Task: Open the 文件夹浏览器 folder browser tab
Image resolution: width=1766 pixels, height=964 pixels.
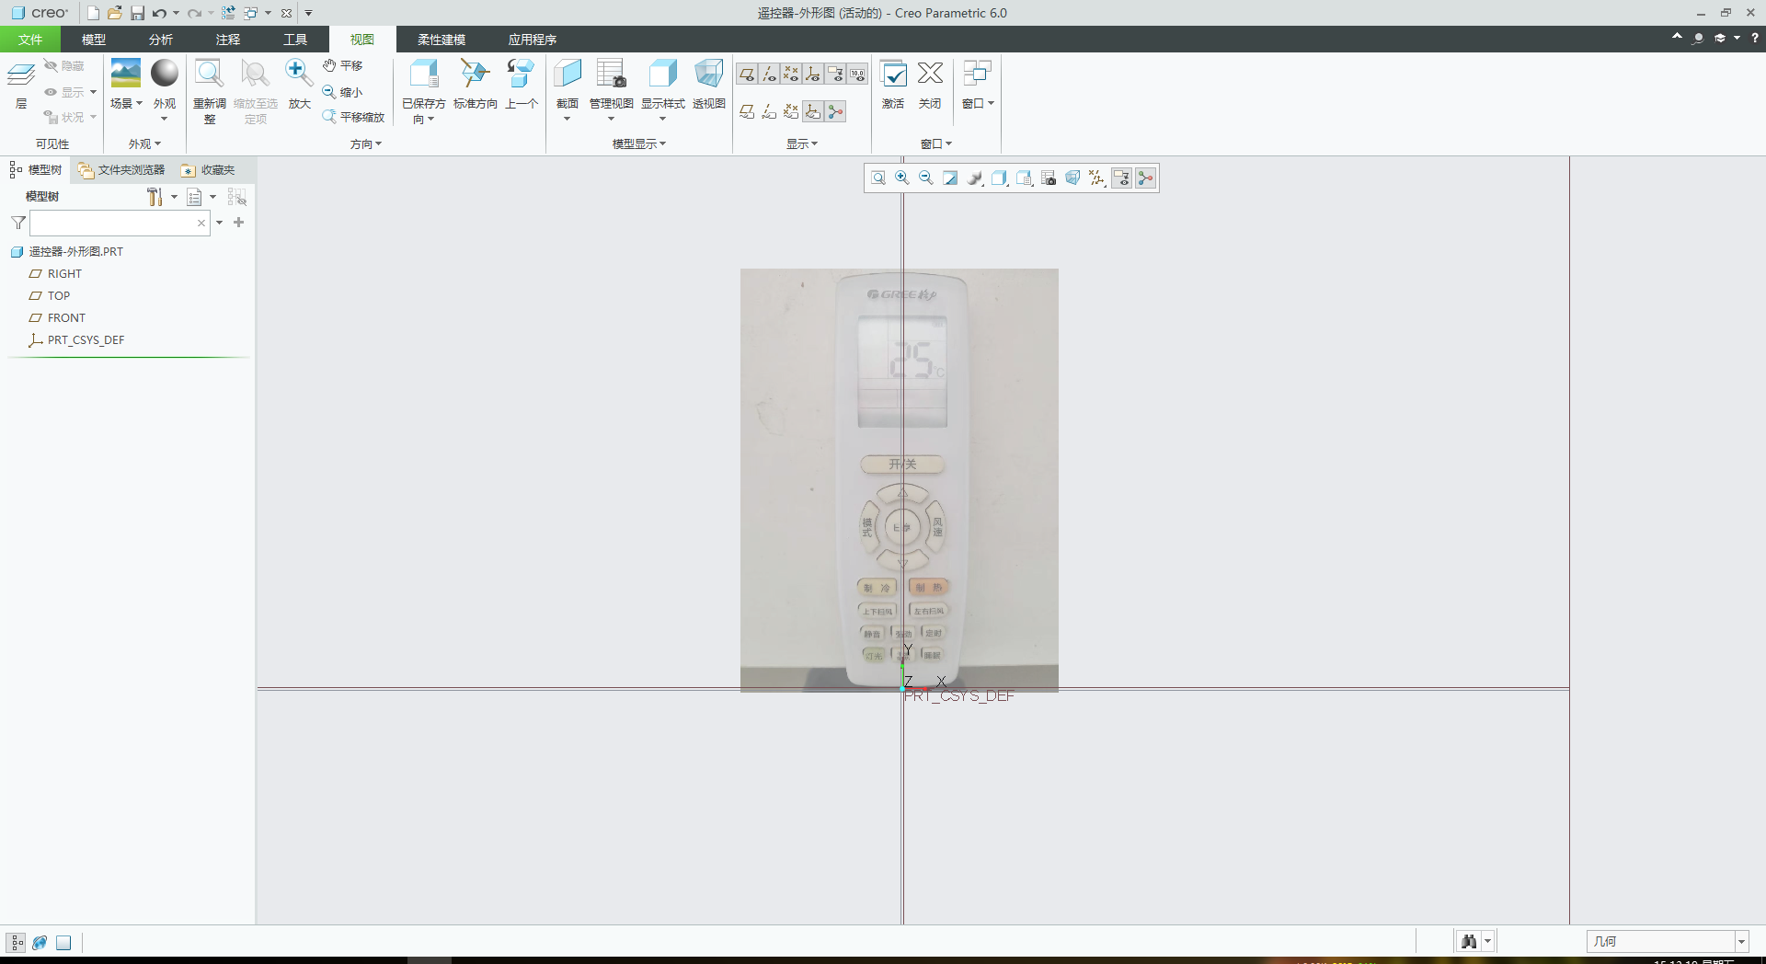Action: coord(121,170)
